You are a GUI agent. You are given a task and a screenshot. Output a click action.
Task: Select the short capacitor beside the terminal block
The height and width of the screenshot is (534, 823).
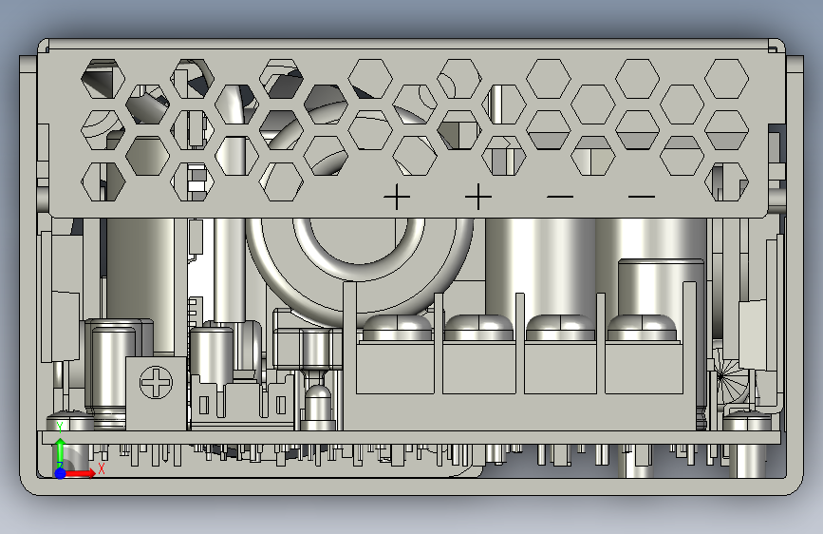click(661, 286)
